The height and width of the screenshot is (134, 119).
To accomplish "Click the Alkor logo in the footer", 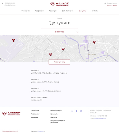I will point(11,114).
